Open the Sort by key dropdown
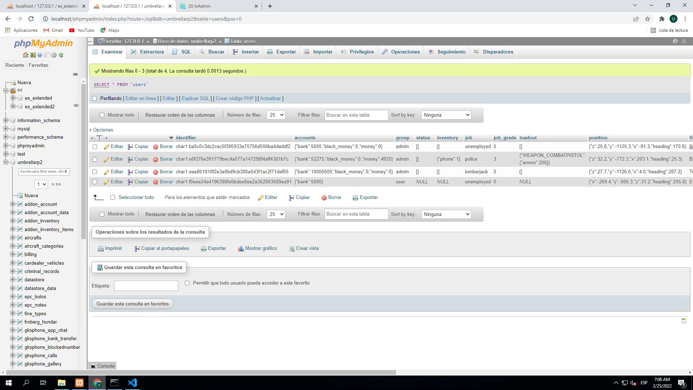693x390 pixels. (x=446, y=115)
